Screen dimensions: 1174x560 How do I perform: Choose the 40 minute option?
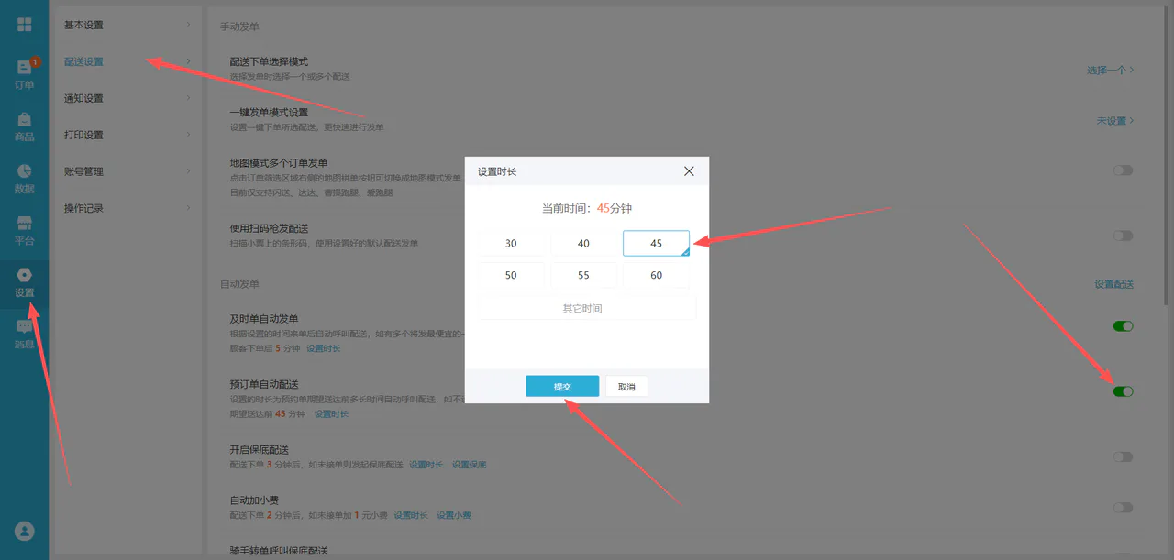point(583,244)
